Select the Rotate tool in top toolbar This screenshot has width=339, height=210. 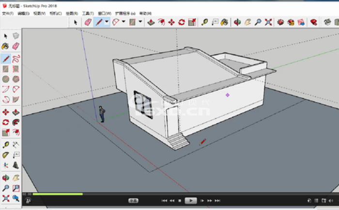182,22
